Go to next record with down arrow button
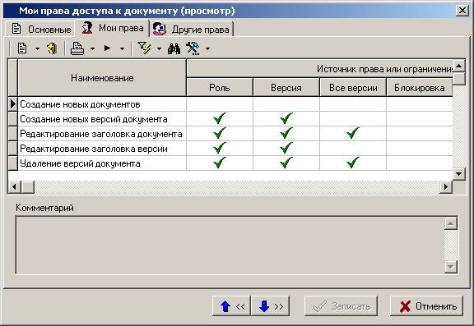 [x=270, y=306]
